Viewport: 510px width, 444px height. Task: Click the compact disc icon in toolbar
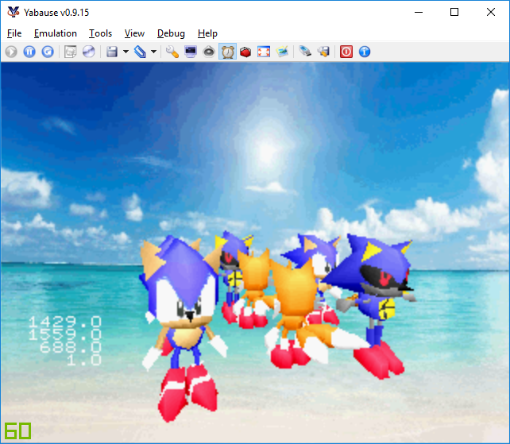[88, 52]
